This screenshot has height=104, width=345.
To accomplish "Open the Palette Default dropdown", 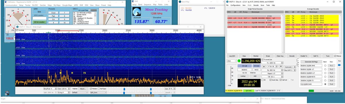I will (80, 93).
